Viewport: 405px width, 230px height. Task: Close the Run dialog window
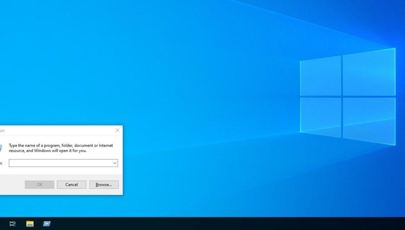pyautogui.click(x=117, y=130)
